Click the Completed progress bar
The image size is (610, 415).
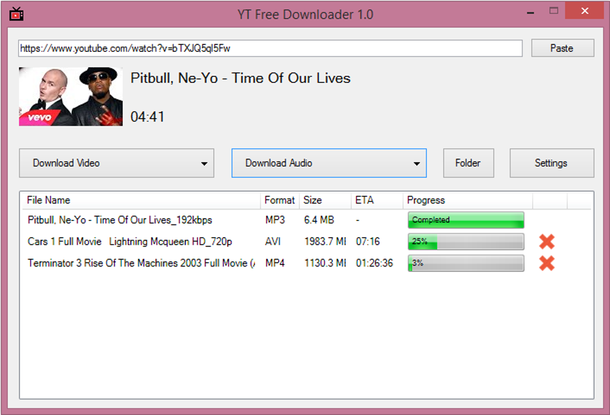pos(466,220)
